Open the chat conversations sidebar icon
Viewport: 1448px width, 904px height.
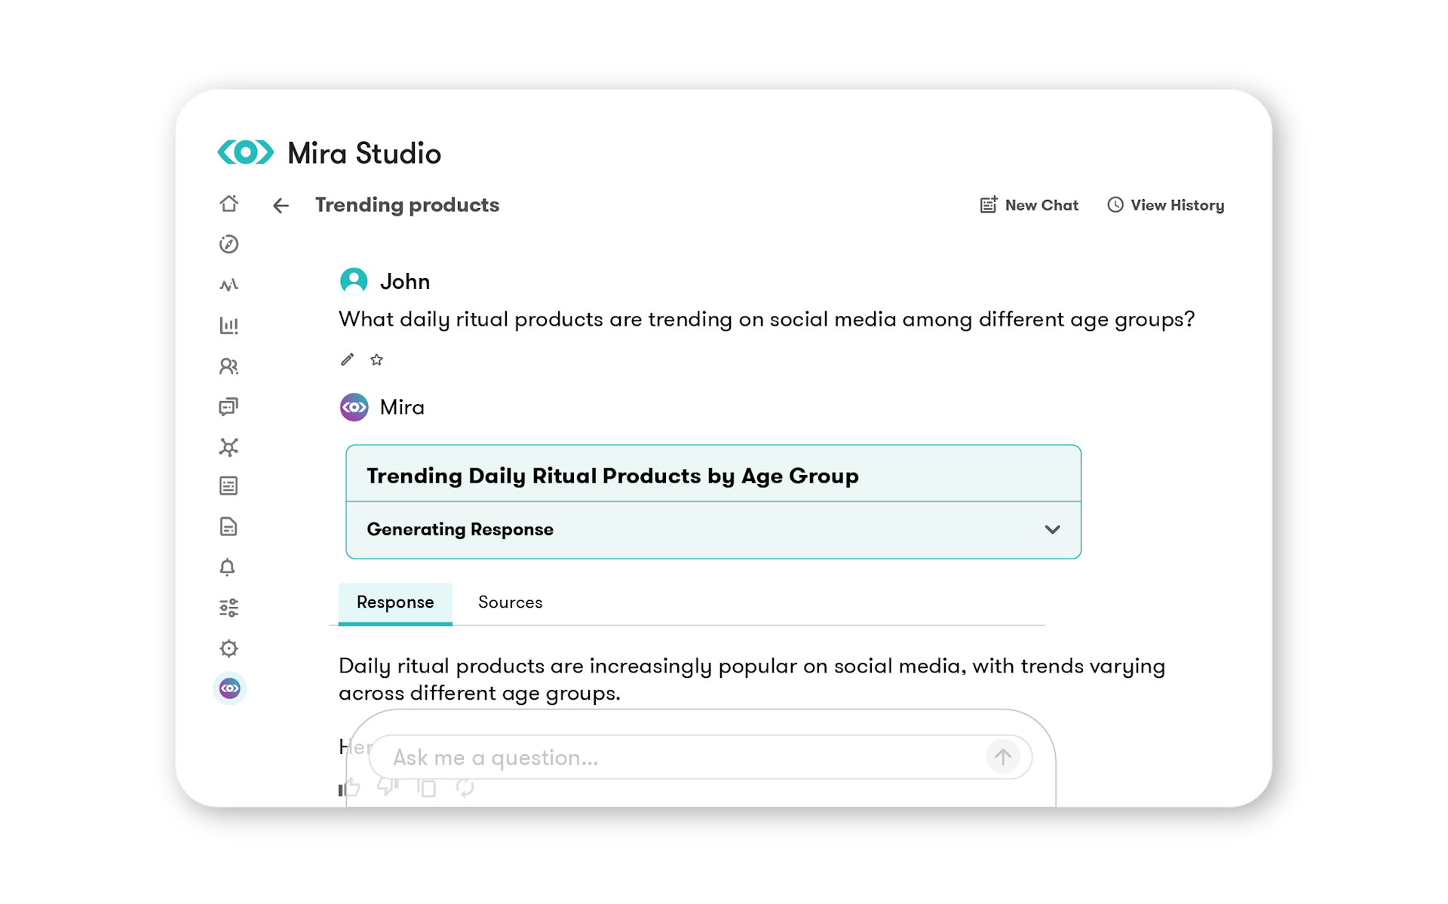(229, 407)
